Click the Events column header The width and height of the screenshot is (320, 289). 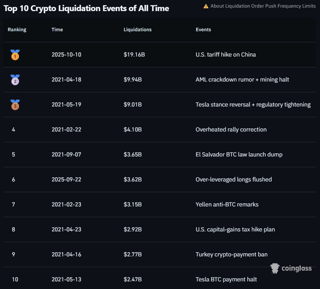tap(203, 29)
